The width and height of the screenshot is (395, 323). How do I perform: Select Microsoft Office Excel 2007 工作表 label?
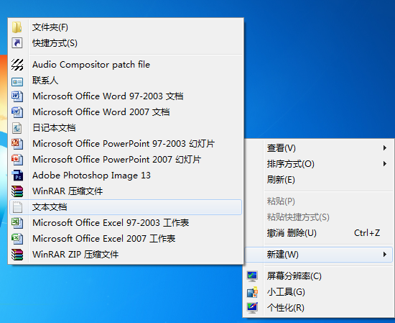tap(104, 239)
